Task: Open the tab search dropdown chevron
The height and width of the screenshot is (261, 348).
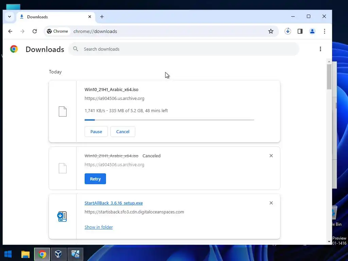Action: click(10, 17)
